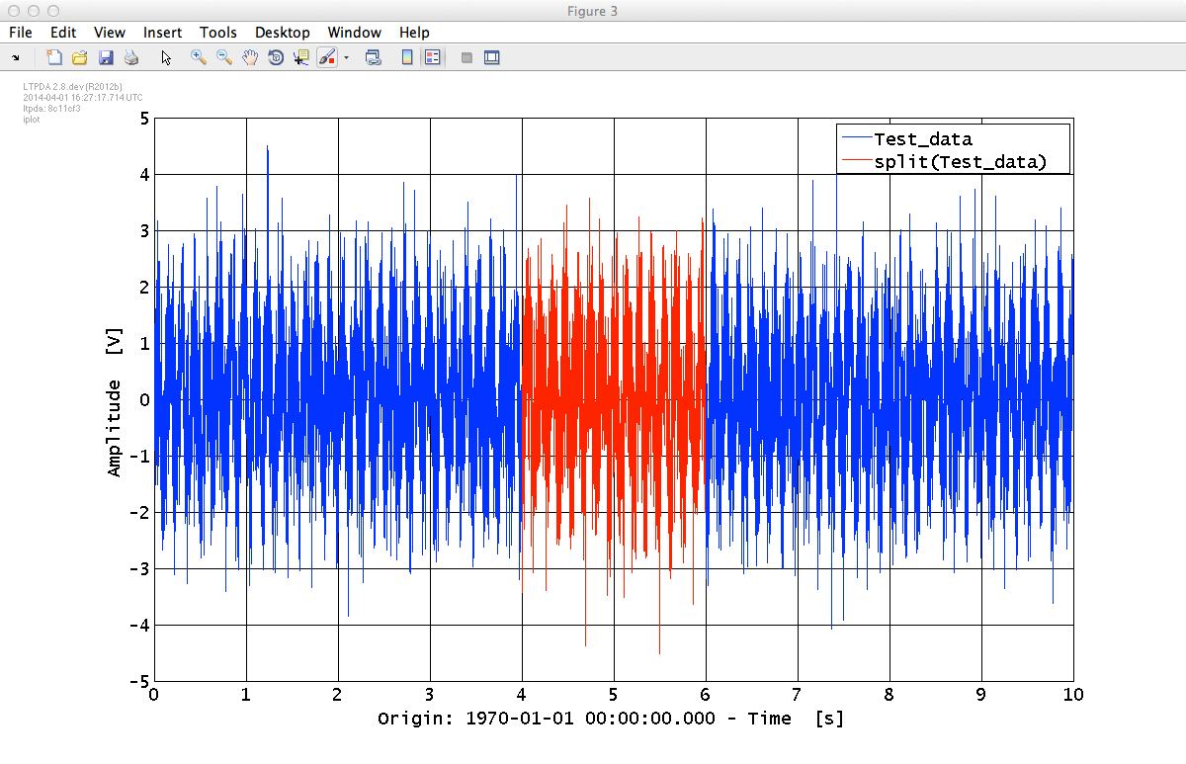Viewport: 1186px width, 764px height.
Task: Click time-axis tick label 7
Action: 797,694
